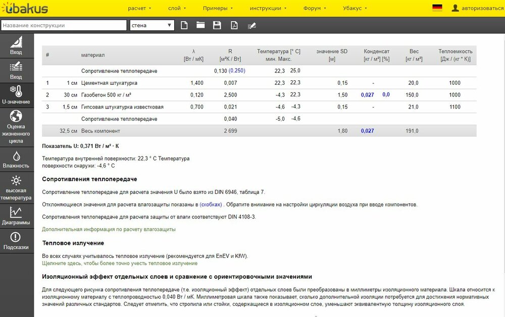Export the calculation as PDF

pos(234,25)
